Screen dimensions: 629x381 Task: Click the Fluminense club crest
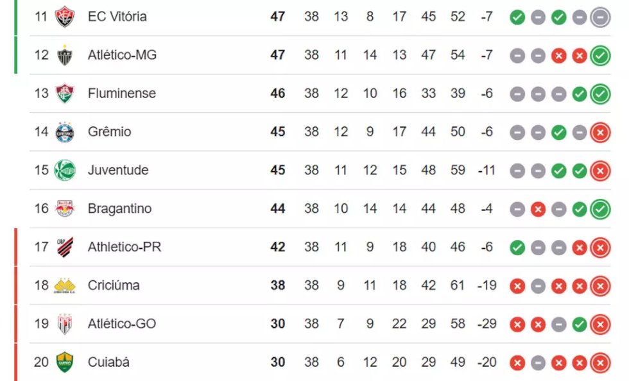[65, 94]
